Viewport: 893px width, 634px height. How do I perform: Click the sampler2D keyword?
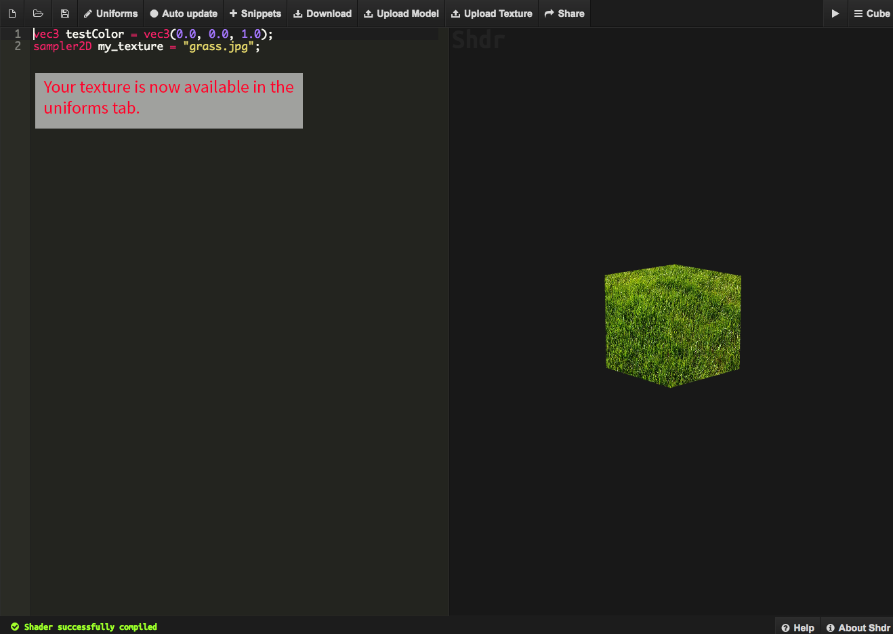point(62,47)
